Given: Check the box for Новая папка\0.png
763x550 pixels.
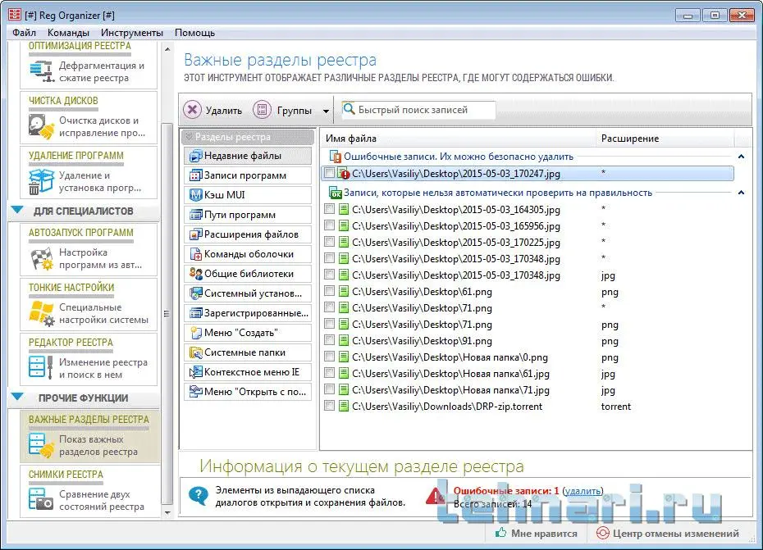Looking at the screenshot, I should (330, 357).
